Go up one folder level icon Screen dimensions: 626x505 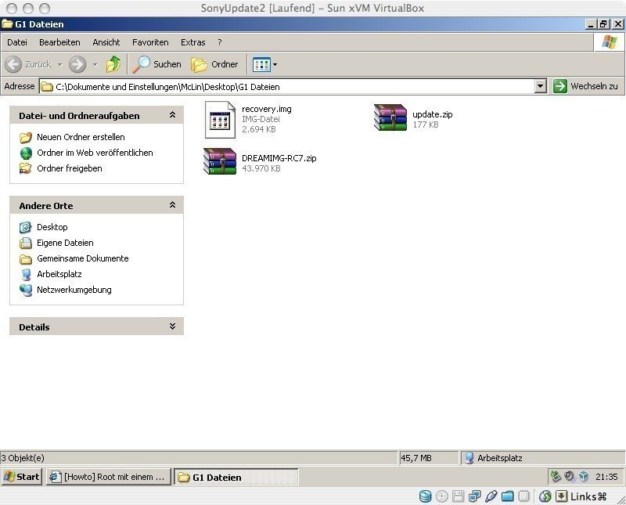pos(113,64)
